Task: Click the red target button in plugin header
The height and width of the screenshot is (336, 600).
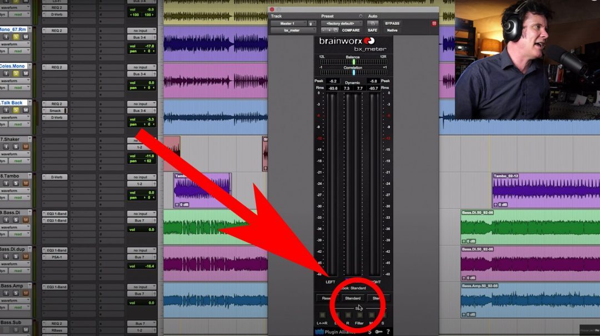Action: click(x=434, y=24)
